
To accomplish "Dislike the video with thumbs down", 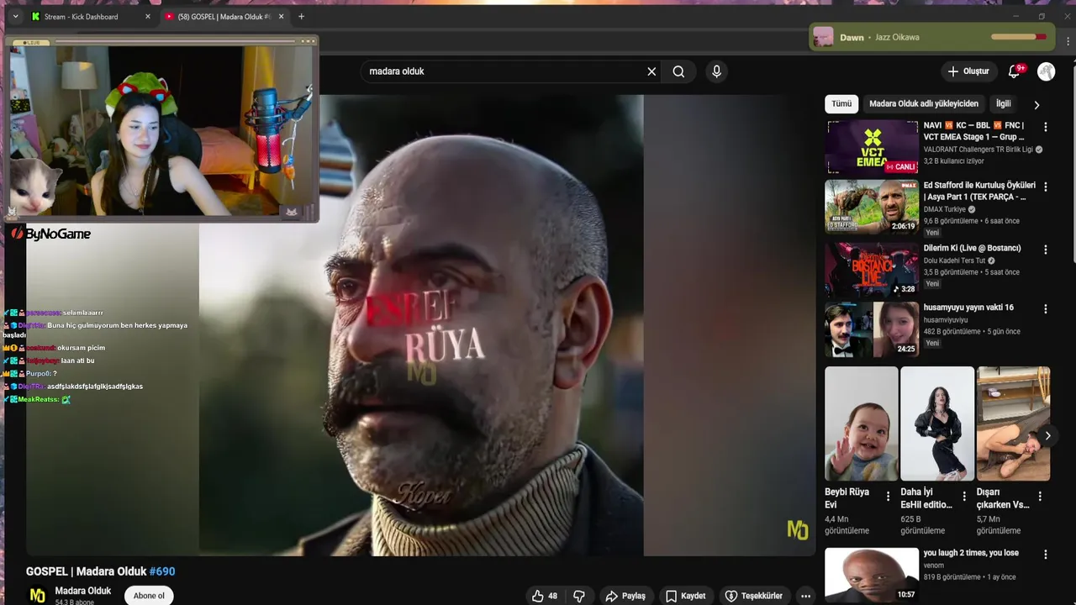I will point(579,596).
